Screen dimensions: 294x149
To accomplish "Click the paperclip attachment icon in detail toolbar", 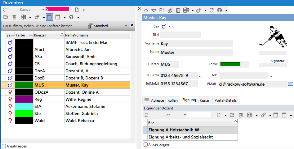I will (170, 10).
